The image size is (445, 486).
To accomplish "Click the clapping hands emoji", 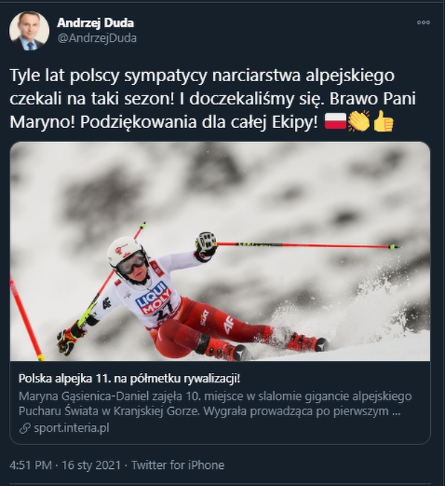I will (359, 121).
